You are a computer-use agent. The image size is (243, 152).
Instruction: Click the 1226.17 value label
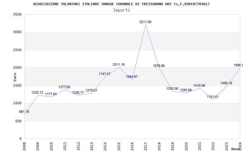coord(78,93)
